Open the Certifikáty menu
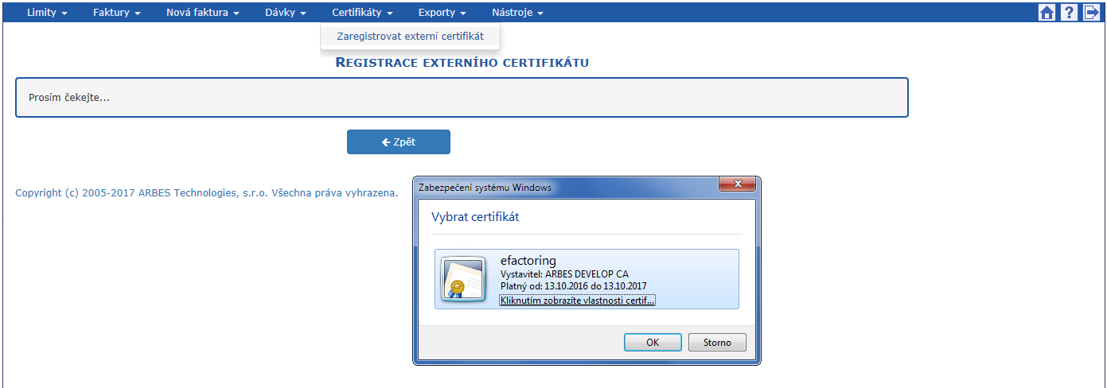Image resolution: width=1107 pixels, height=388 pixels. coord(362,13)
